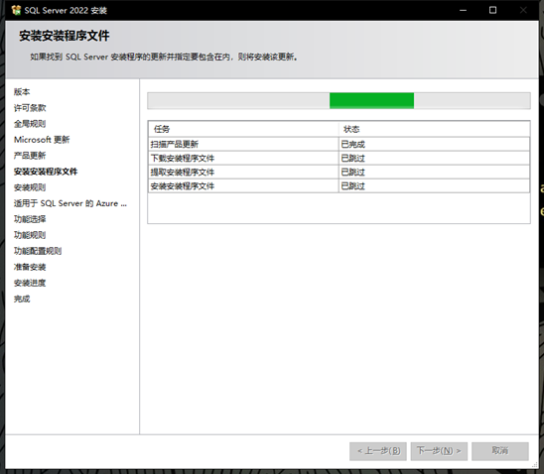Select the 安装规则 step in sidebar
The image size is (544, 474).
coord(30,187)
